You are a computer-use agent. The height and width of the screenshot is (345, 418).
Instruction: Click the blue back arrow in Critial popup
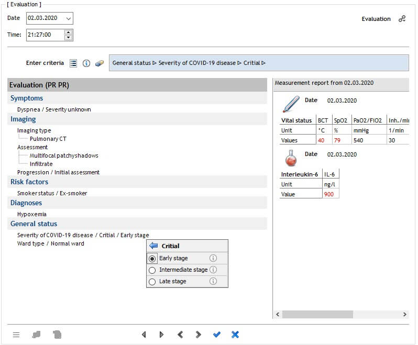coord(153,246)
